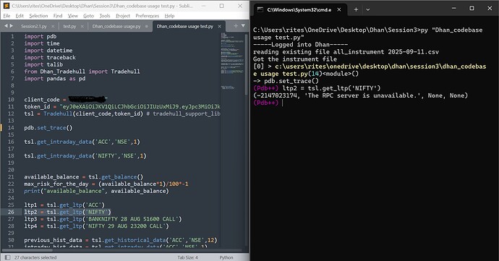499x261 pixels.
Task: Click 'import talib' on line 5
Action: [43, 64]
